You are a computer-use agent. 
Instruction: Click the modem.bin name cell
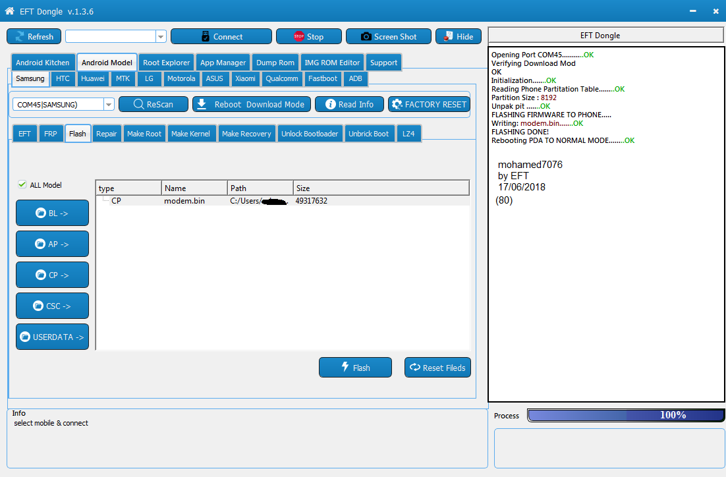click(184, 200)
